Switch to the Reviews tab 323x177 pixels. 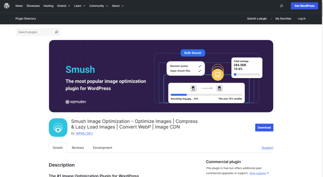(78, 148)
